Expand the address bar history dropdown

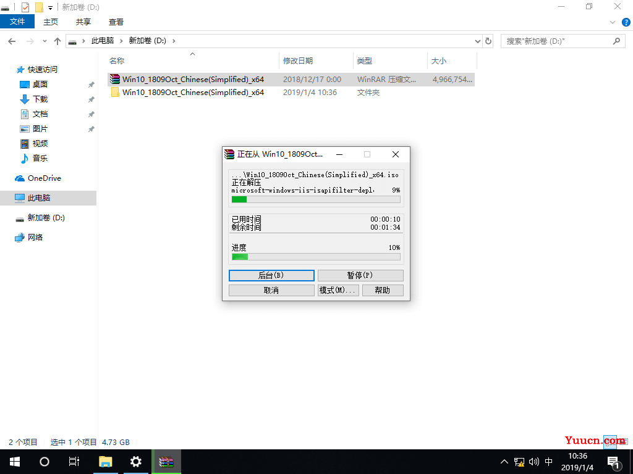pyautogui.click(x=478, y=41)
